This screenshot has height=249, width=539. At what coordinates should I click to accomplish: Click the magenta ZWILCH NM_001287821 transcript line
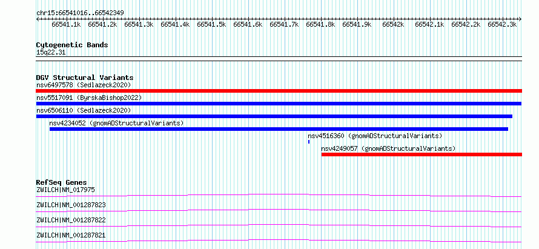[x=279, y=241]
